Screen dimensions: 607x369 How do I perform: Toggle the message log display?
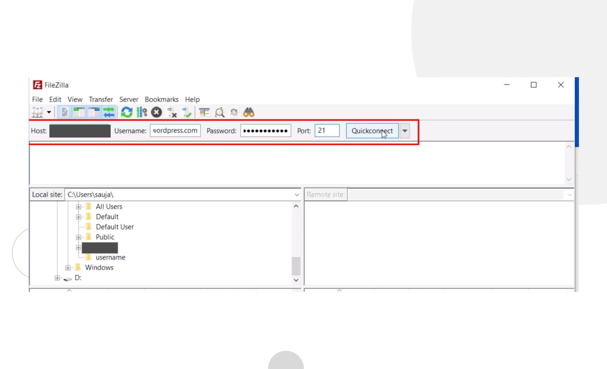click(64, 112)
